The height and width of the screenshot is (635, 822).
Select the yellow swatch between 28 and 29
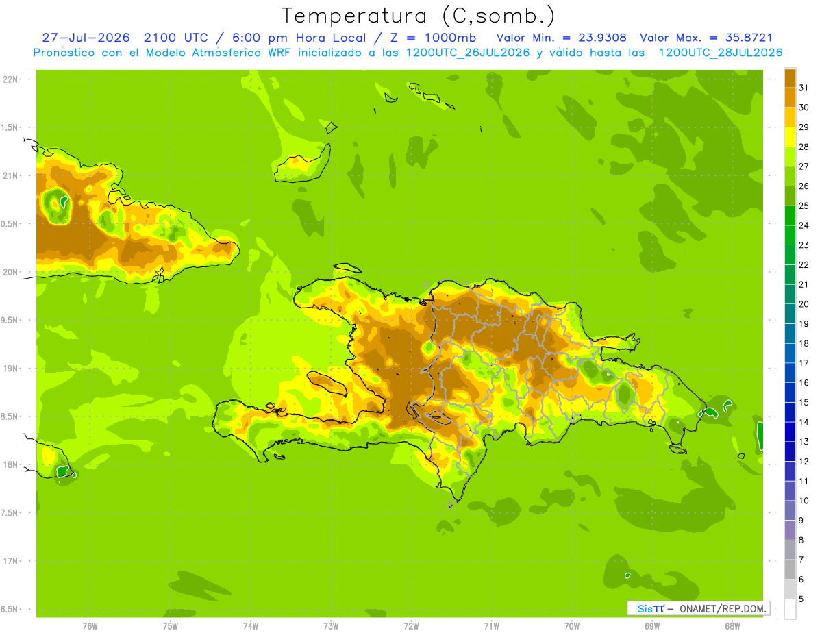790,137
